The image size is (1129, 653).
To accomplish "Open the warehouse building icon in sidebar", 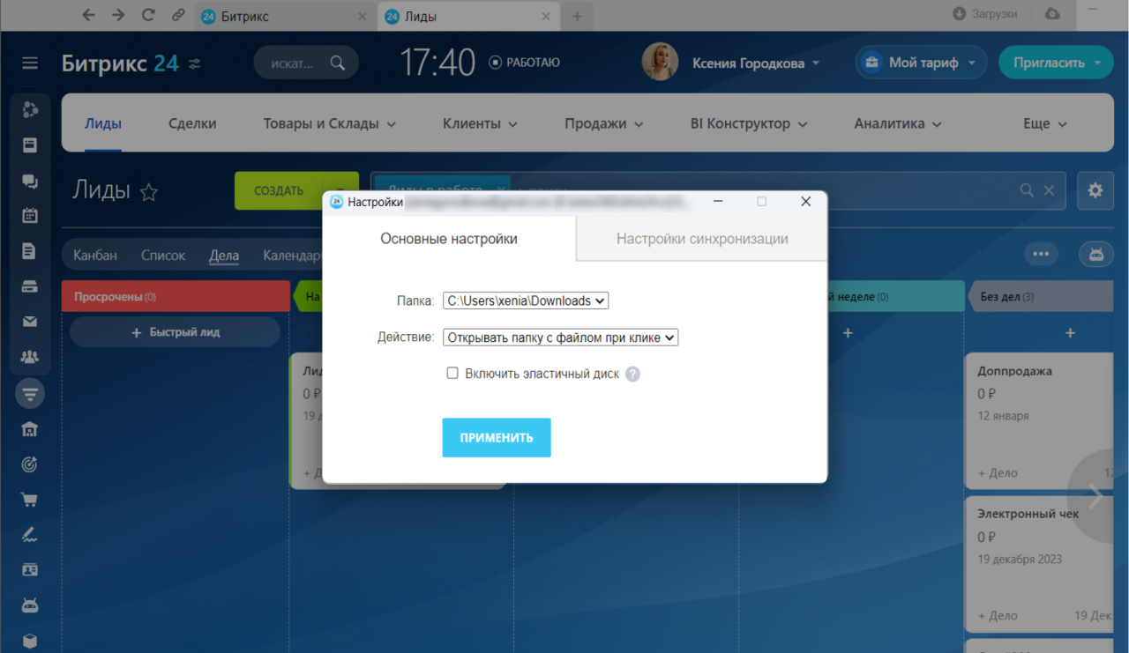I will (x=30, y=429).
